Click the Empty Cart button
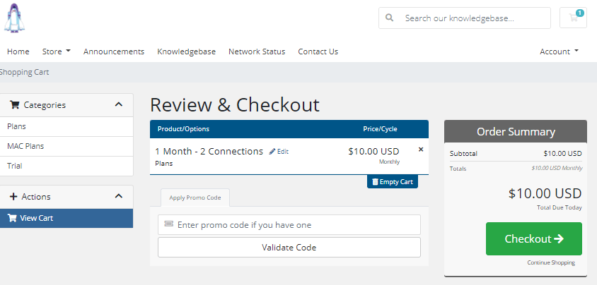The width and height of the screenshot is (597, 285). [393, 182]
